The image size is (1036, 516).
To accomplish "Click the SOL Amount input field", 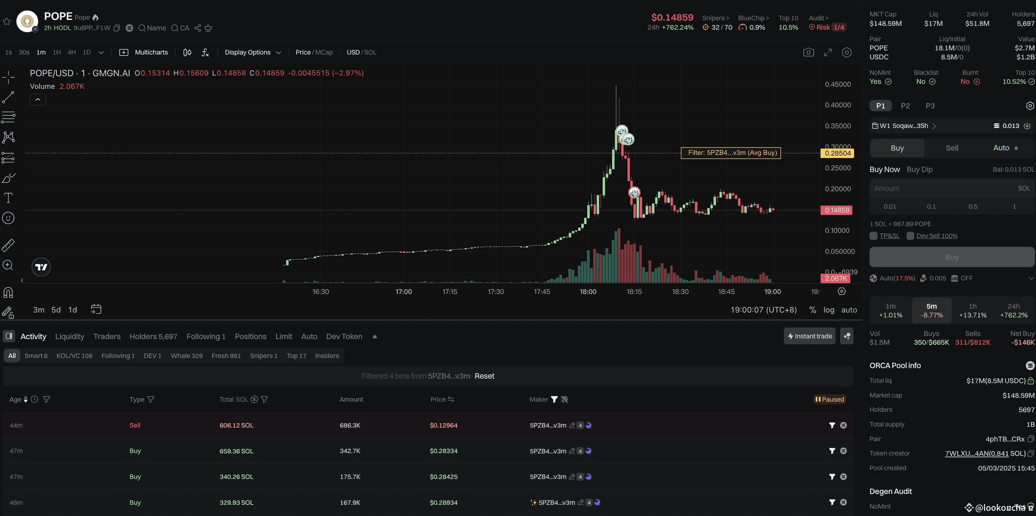I will 941,188.
